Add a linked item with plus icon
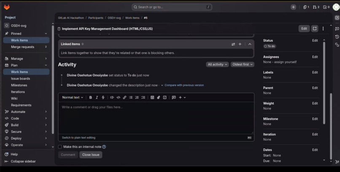This screenshot has width=340, height=172. pyautogui.click(x=240, y=44)
